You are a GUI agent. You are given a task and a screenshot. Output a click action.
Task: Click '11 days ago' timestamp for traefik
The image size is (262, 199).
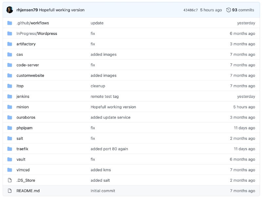[244, 149]
